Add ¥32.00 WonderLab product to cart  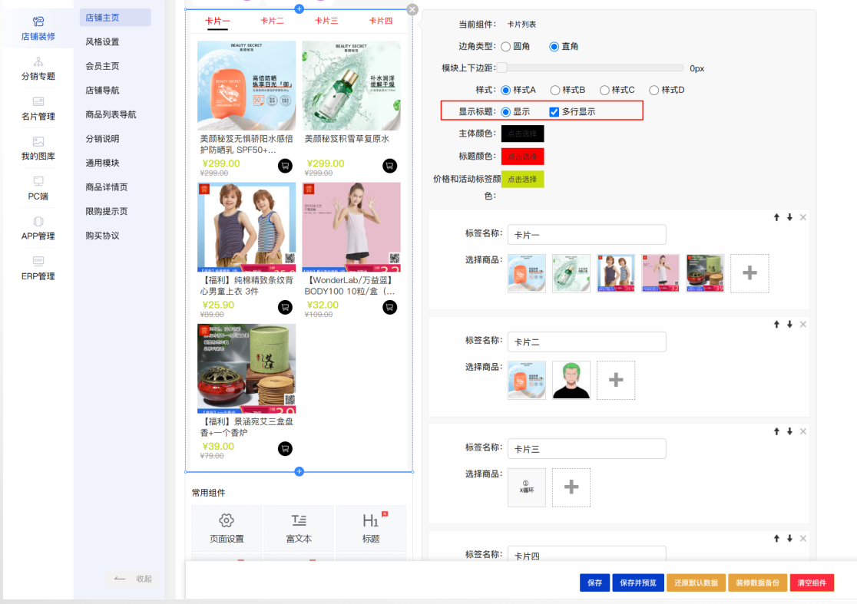point(389,307)
